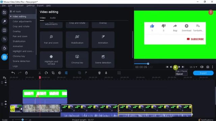Click the Undo arrow in timeline toolbar

[x=13, y=73]
